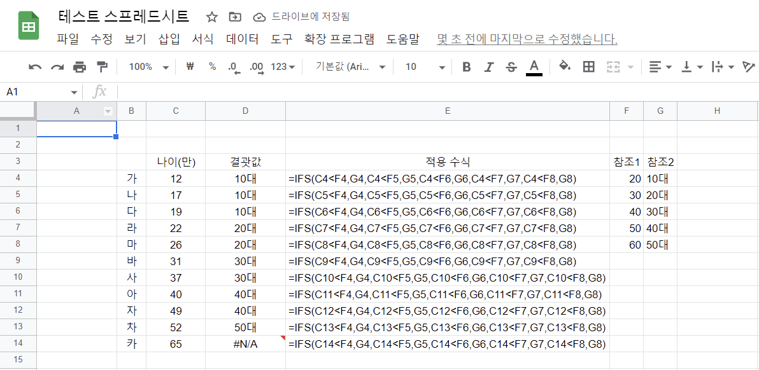Format as percent
Image resolution: width=759 pixels, height=370 pixels.
click(212, 67)
